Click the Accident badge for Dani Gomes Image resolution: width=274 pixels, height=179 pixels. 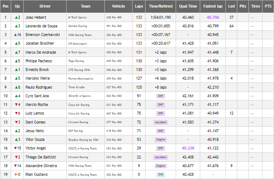(161, 122)
